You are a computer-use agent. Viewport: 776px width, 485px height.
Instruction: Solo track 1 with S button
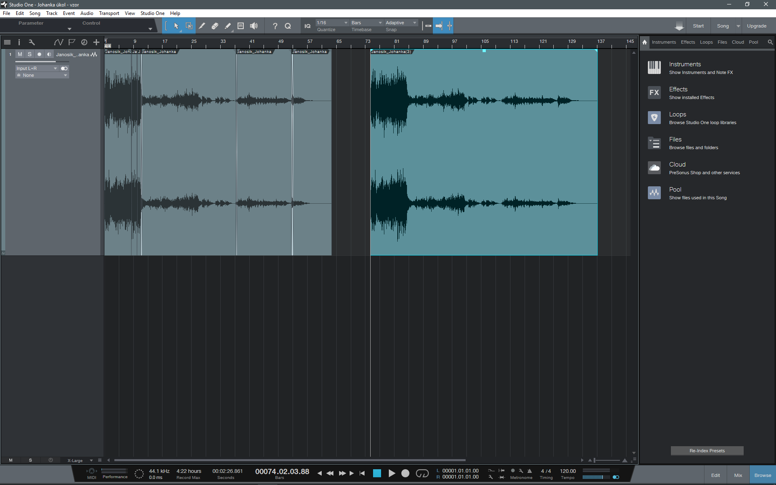point(30,54)
